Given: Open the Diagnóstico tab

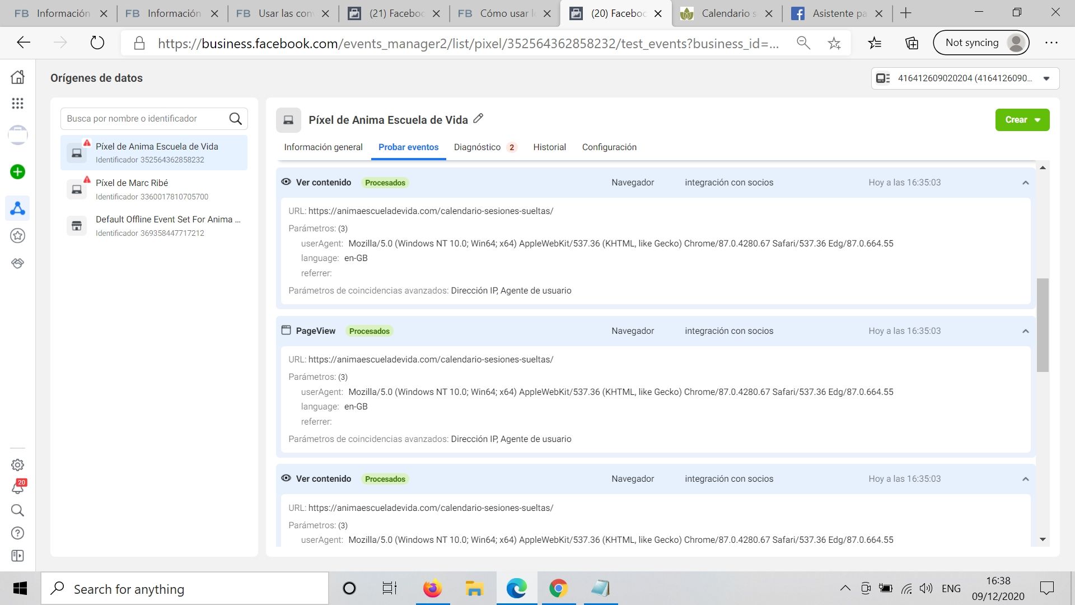Looking at the screenshot, I should tap(485, 147).
